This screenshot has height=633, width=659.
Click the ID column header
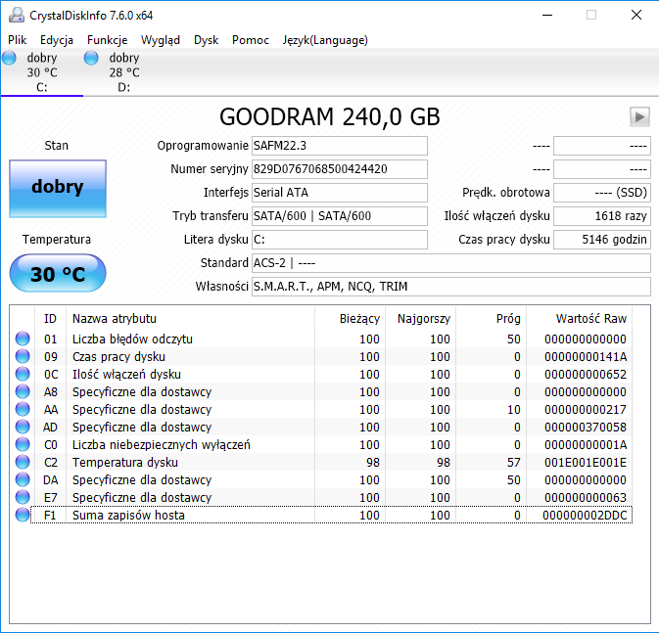(x=50, y=319)
